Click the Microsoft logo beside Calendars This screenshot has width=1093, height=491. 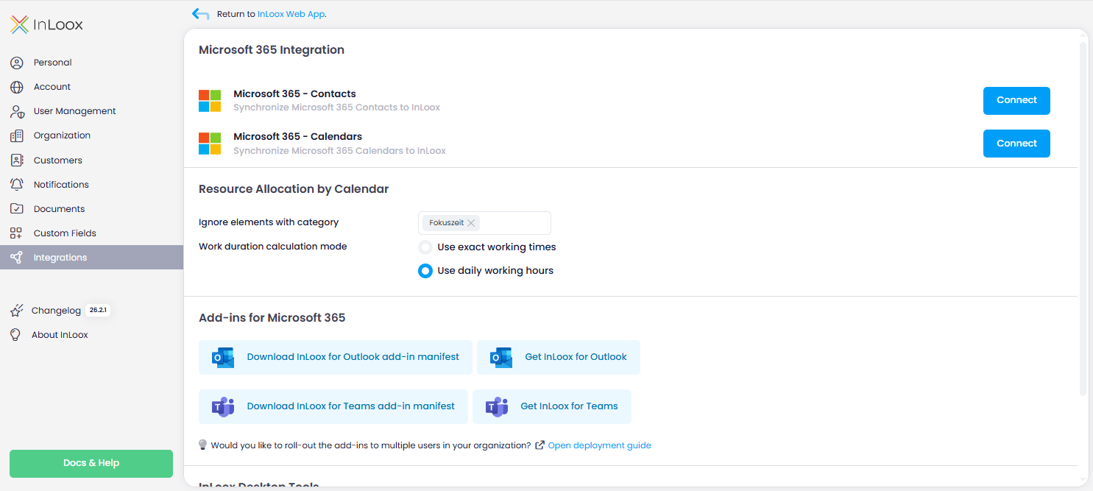click(x=210, y=144)
